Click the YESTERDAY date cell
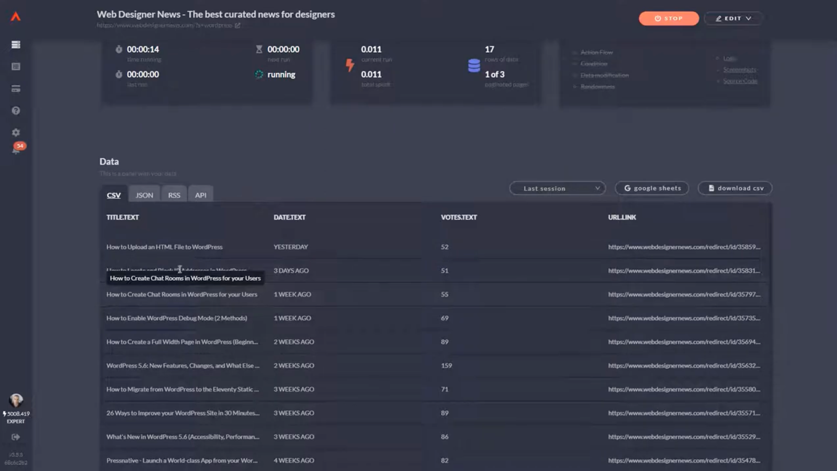 tap(291, 247)
